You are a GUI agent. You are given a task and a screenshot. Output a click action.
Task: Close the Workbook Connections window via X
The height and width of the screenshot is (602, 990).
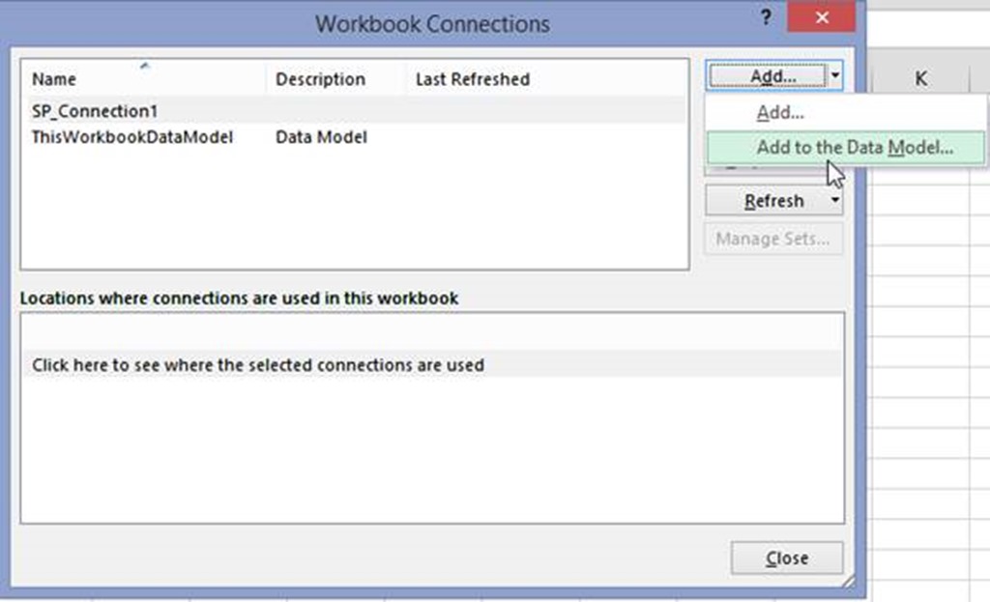point(822,17)
